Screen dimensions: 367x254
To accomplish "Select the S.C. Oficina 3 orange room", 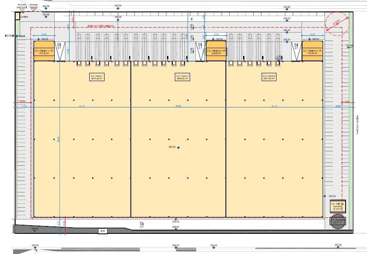I will pos(312,51).
